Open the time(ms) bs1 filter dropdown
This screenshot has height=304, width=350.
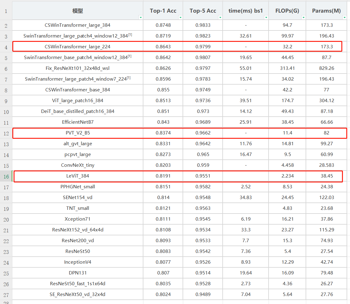[x=266, y=17]
